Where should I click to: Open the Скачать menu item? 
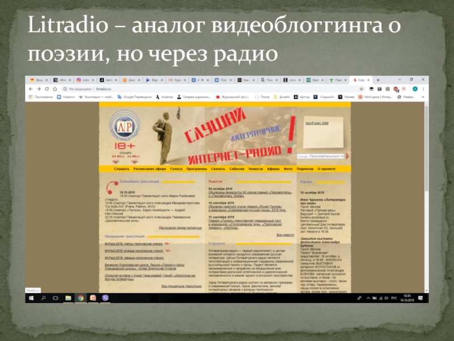click(218, 169)
